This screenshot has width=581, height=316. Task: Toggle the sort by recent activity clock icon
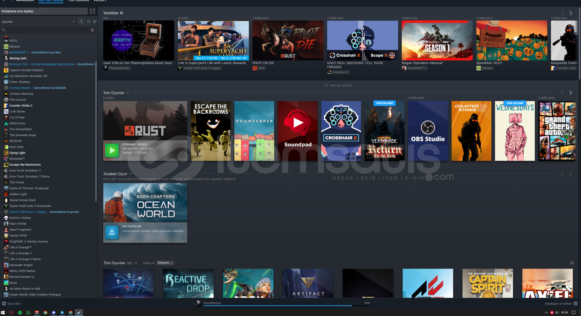(89, 22)
